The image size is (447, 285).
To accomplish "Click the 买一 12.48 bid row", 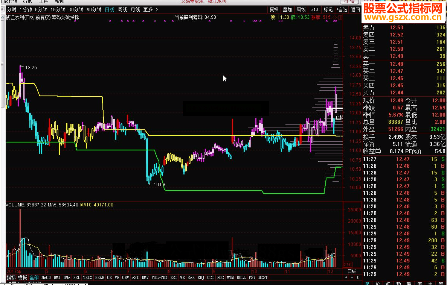I will [x=404, y=64].
